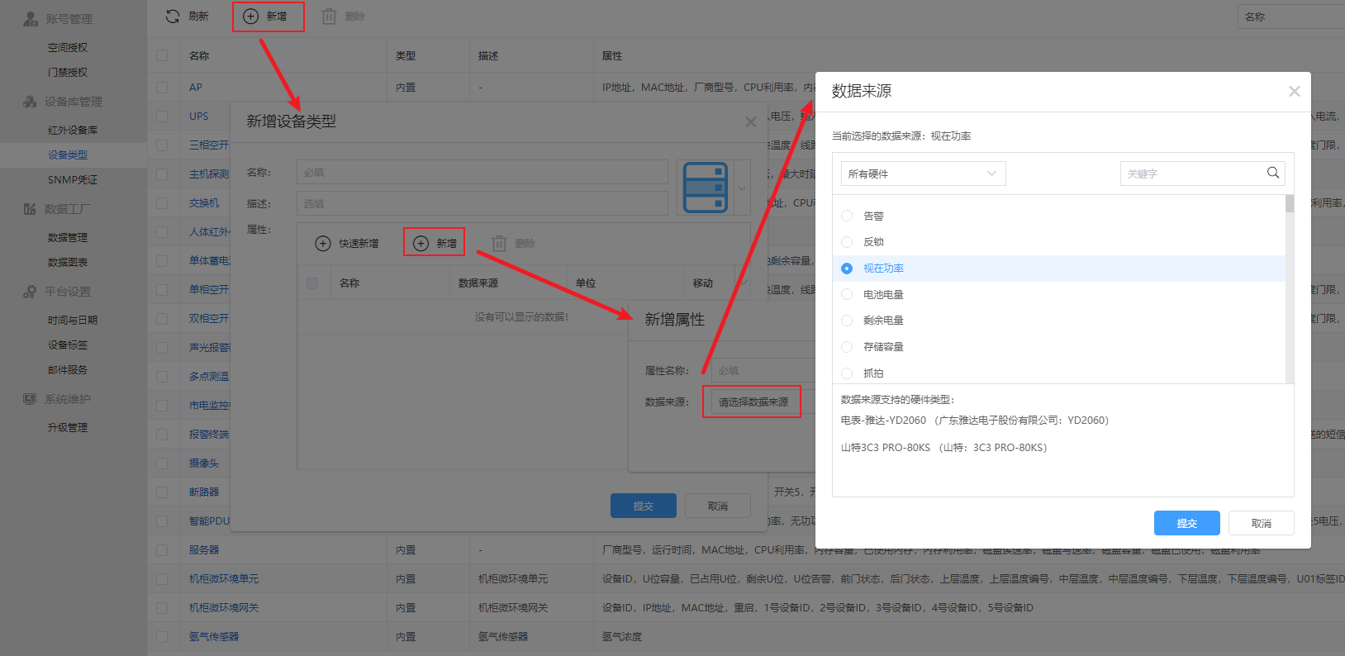Open 升级管理 in the sidebar
This screenshot has height=656, width=1345.
pos(68,428)
